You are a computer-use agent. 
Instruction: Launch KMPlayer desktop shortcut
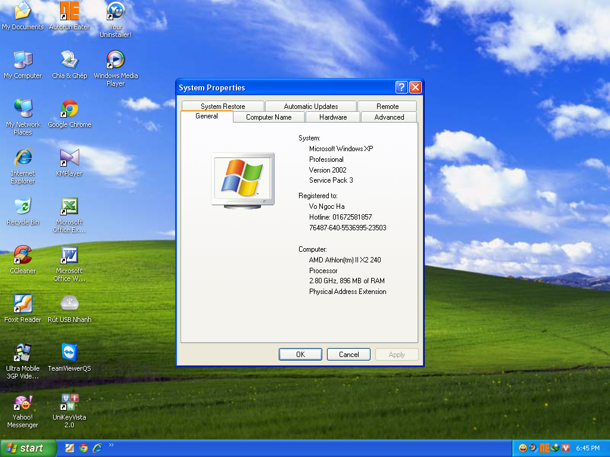(69, 163)
